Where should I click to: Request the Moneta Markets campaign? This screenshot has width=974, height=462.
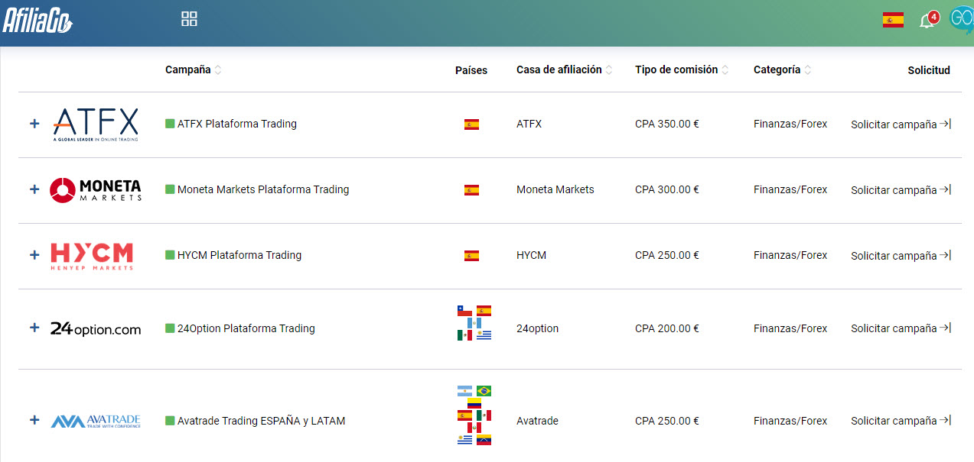tap(901, 190)
